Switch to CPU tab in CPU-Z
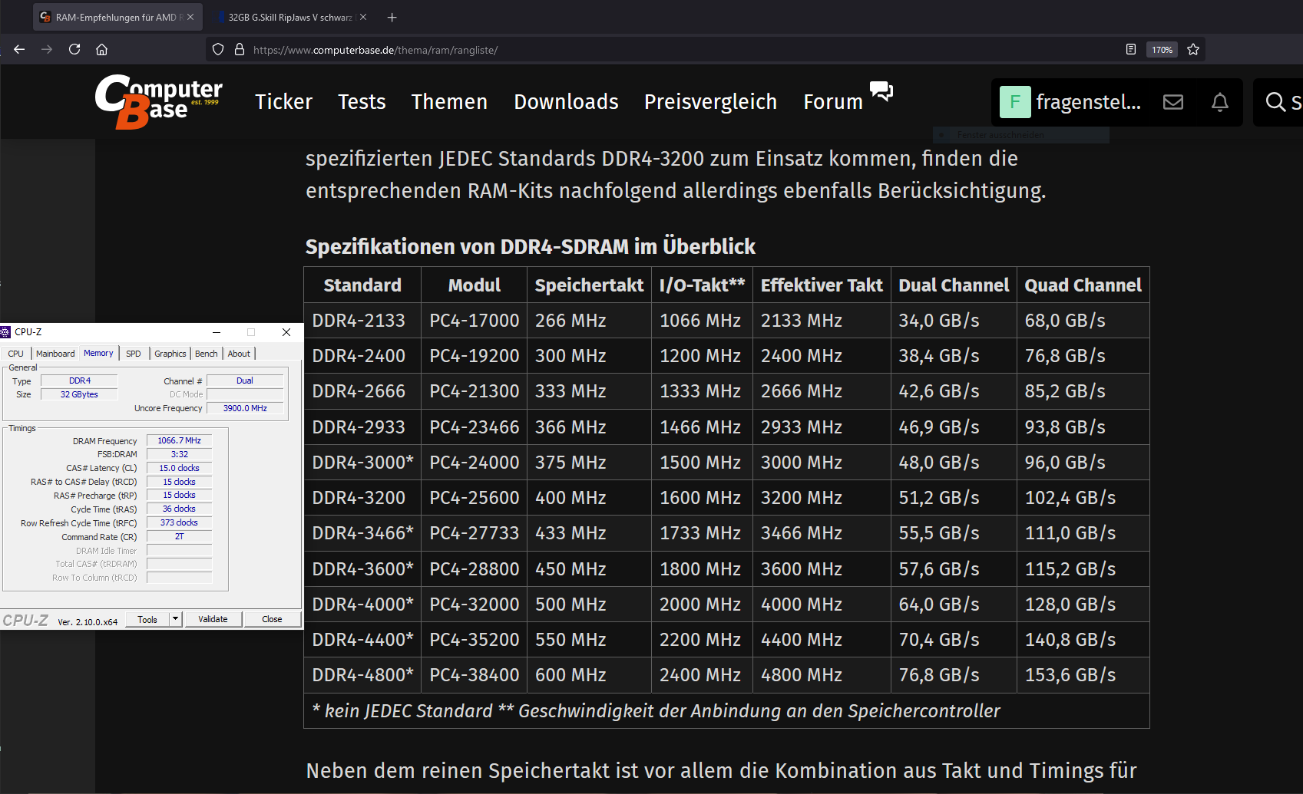The height and width of the screenshot is (794, 1303). tap(16, 354)
